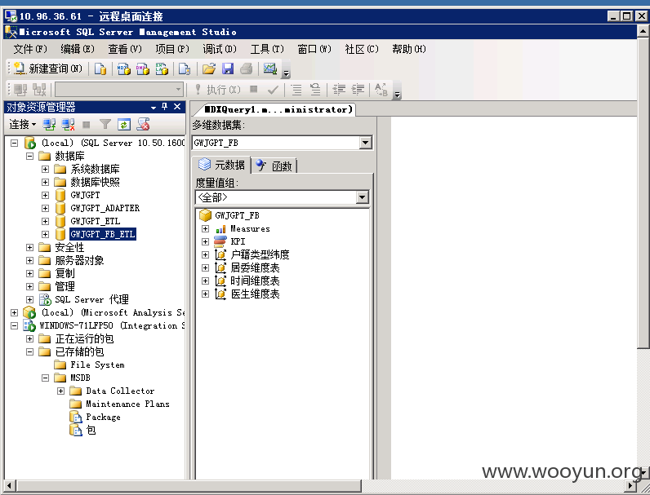This screenshot has width=650, height=495.
Task: Click connect Object Explorer icon
Action: click(49, 124)
